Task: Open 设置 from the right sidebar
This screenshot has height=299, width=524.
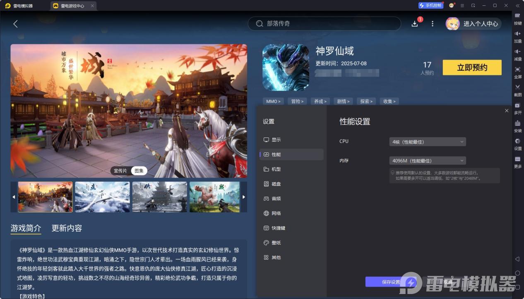Action: point(518,144)
